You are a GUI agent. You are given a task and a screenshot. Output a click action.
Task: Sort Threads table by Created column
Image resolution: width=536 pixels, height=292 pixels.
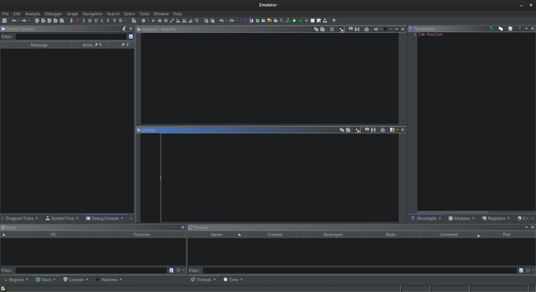click(x=275, y=235)
